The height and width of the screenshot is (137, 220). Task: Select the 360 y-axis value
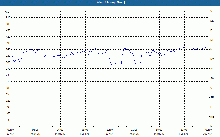click(x=8, y=50)
